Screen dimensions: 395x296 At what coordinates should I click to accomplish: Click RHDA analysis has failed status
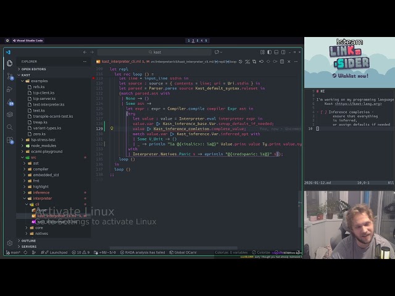coord(143,252)
